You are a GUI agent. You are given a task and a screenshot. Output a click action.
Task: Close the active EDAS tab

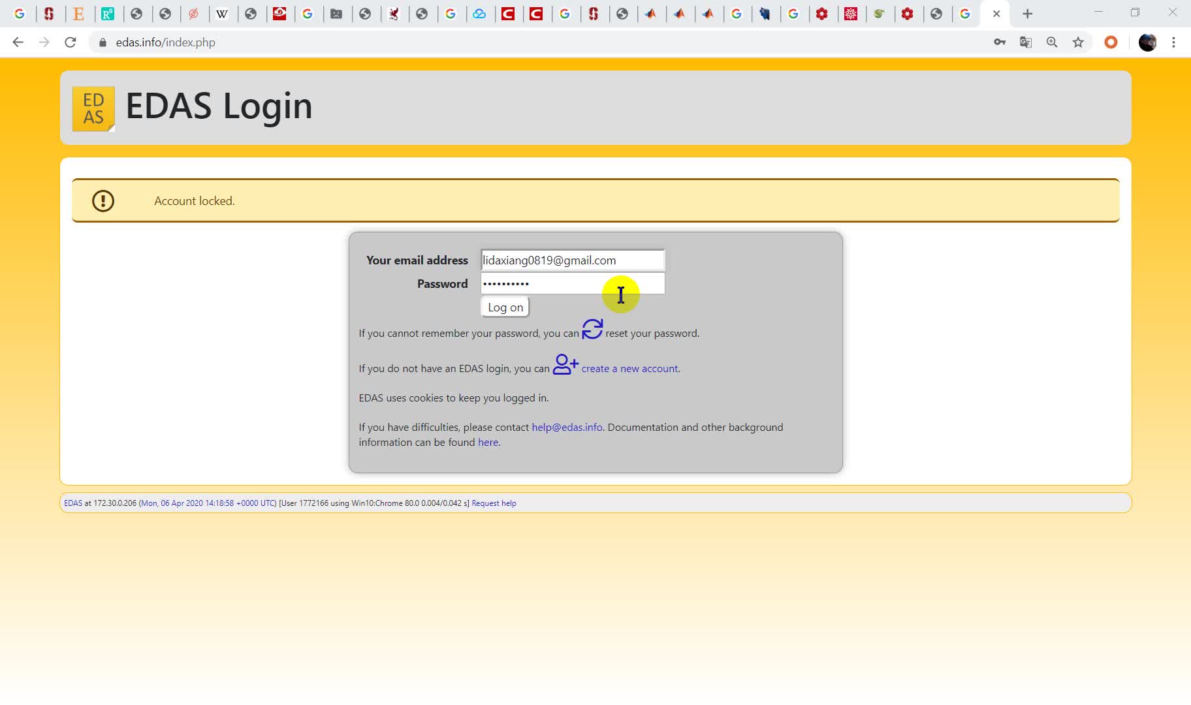point(996,14)
